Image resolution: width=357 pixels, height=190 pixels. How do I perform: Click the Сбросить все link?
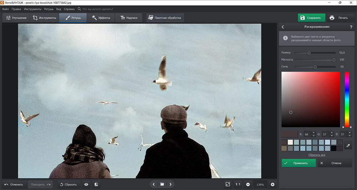tap(317, 155)
